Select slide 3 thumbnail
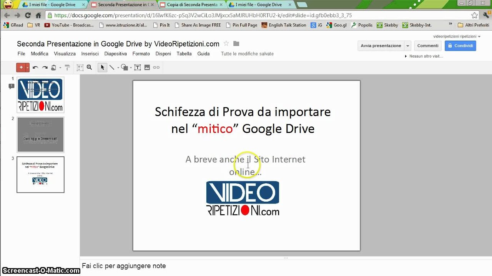The width and height of the screenshot is (492, 276). click(40, 174)
